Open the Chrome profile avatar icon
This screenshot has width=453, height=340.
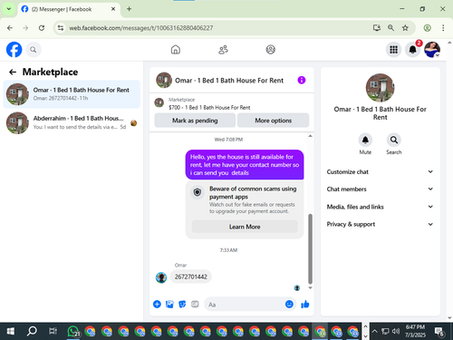pyautogui.click(x=427, y=28)
